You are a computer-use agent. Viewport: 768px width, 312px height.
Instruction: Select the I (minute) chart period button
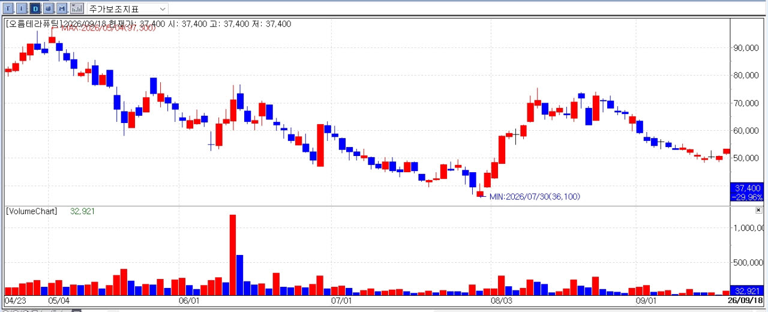pos(22,8)
